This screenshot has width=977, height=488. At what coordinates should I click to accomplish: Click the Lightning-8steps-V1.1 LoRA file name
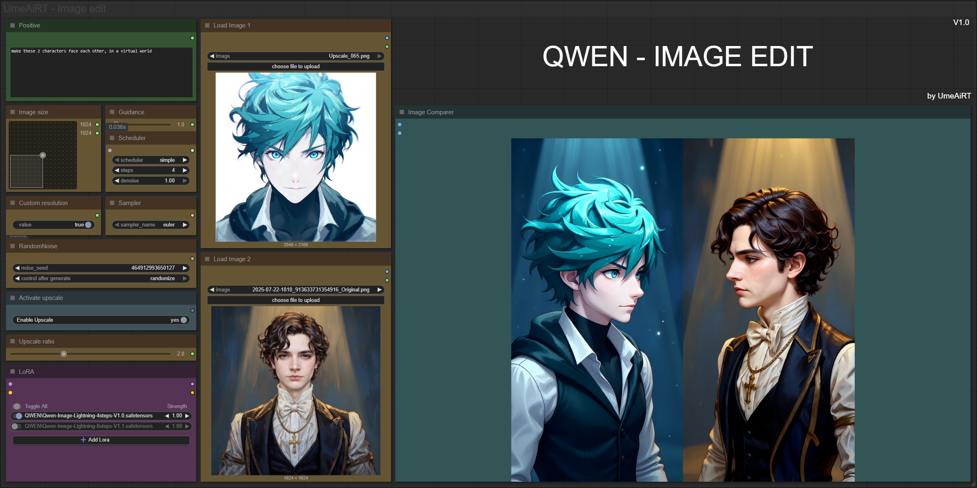88,426
